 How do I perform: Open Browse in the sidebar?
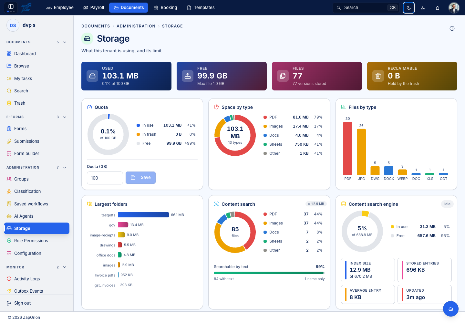36,66
